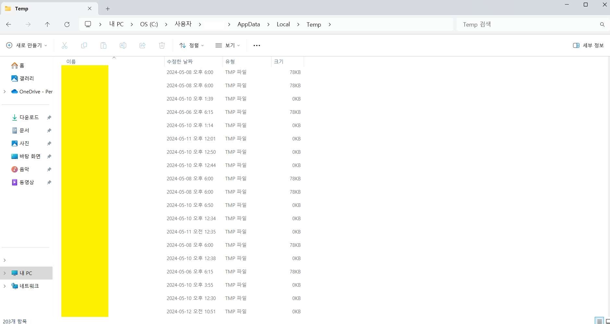Viewport: 610px width, 324px height.
Task: Expand the 내 PC tree node
Action: [5, 273]
